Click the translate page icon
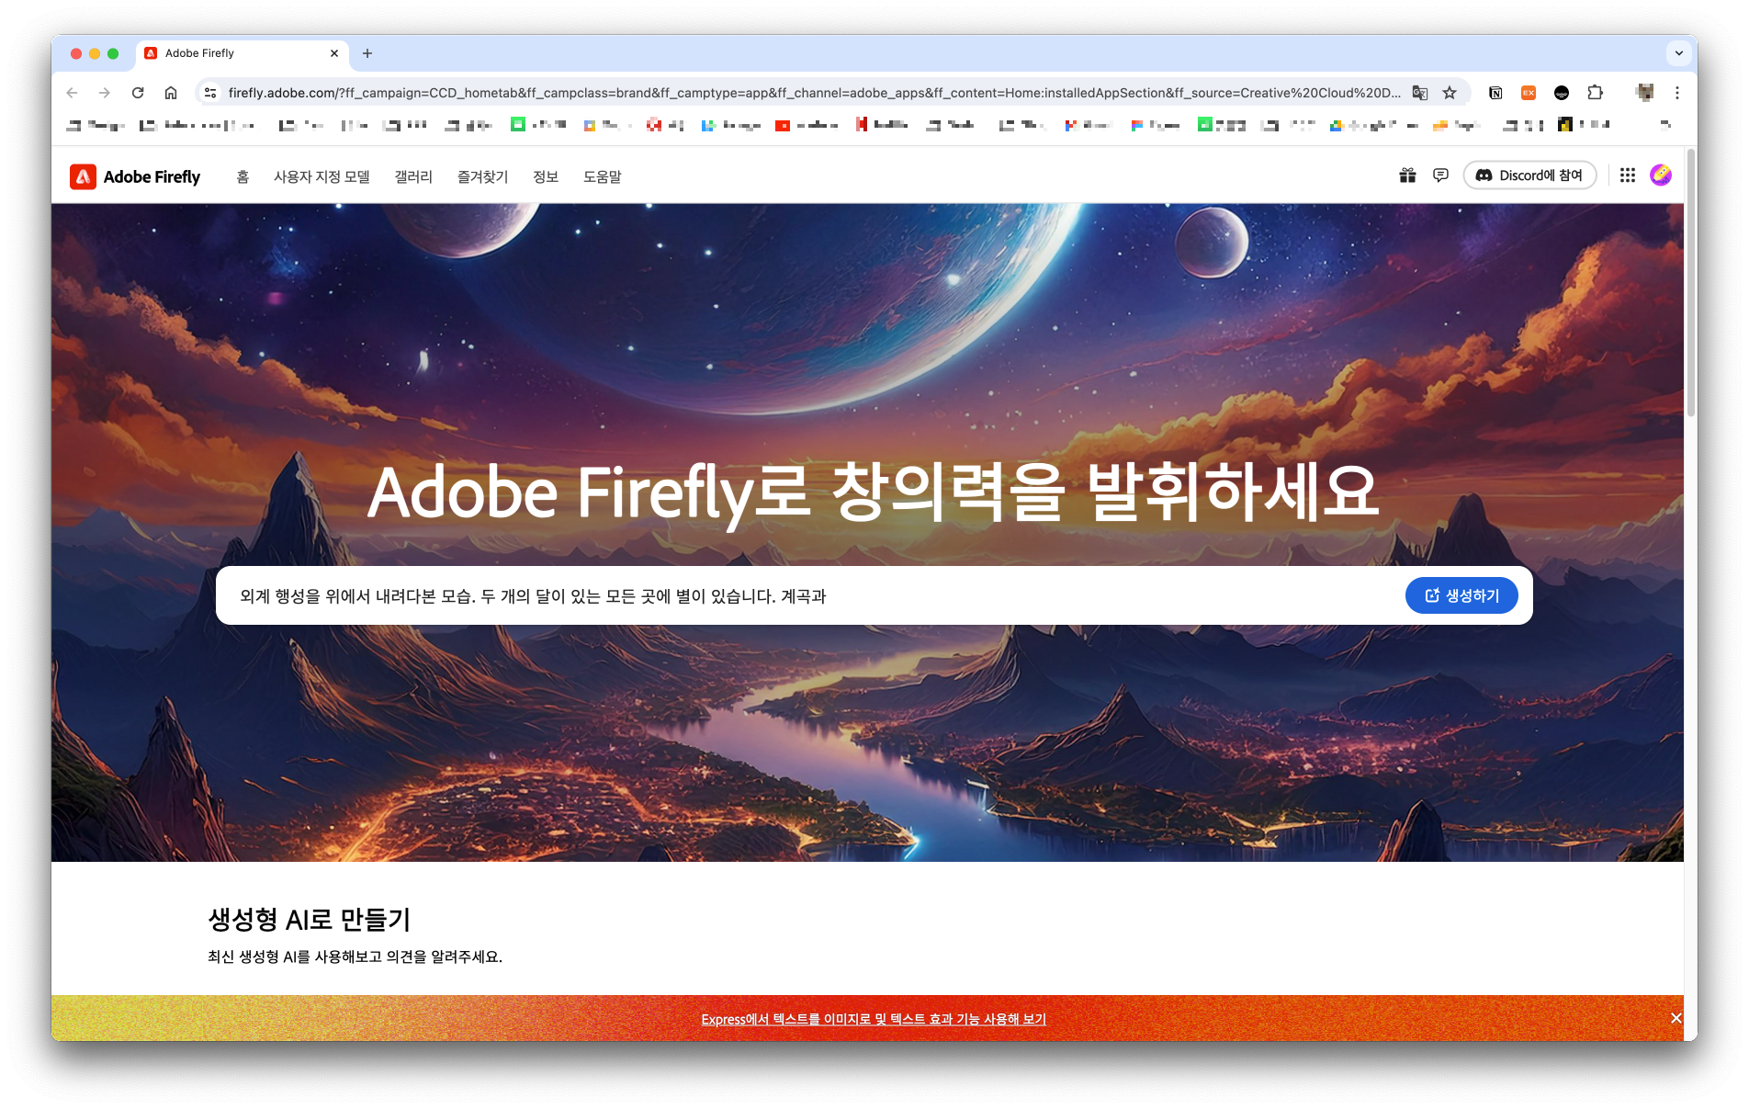 pyautogui.click(x=1420, y=93)
